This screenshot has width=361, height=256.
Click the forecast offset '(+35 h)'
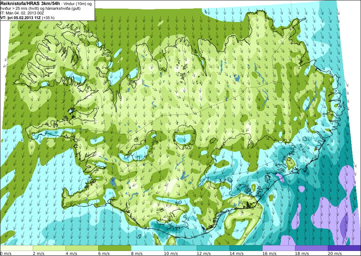48,18
